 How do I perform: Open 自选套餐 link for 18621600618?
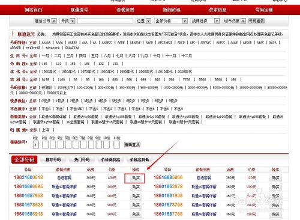(64, 178)
